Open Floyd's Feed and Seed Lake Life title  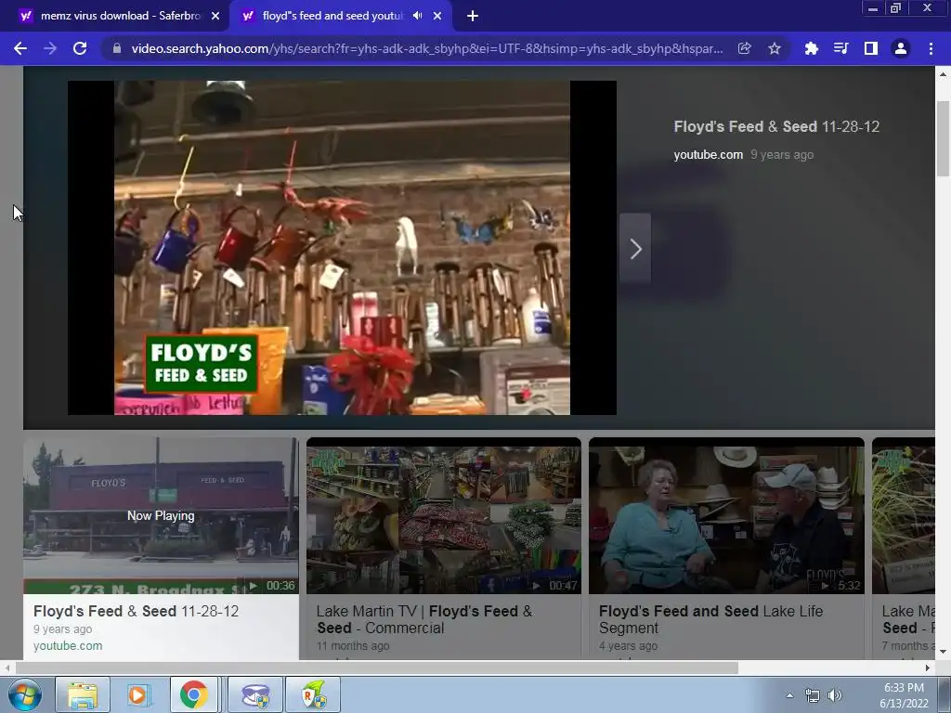coord(710,619)
